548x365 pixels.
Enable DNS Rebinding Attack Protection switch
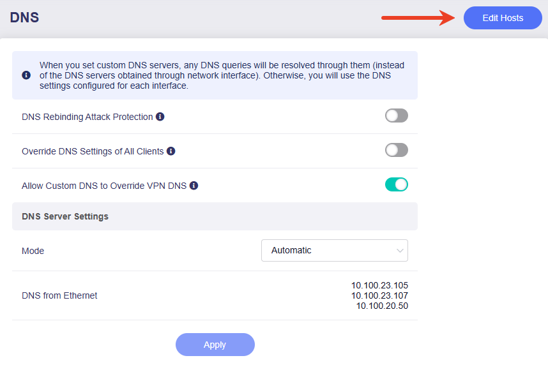tap(397, 115)
